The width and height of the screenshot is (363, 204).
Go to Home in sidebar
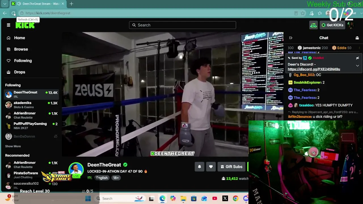(x=20, y=38)
